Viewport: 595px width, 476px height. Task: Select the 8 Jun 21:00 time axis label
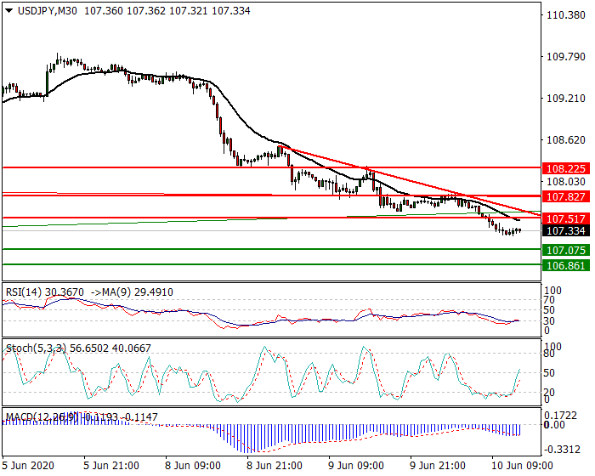(x=275, y=465)
